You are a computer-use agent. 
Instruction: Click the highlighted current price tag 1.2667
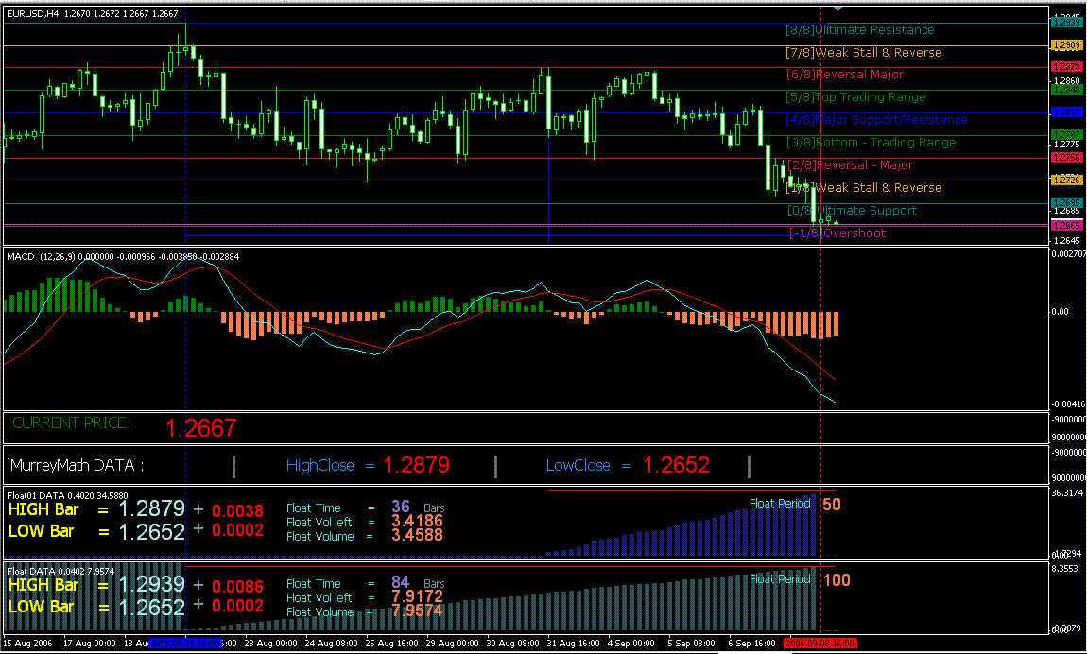199,427
